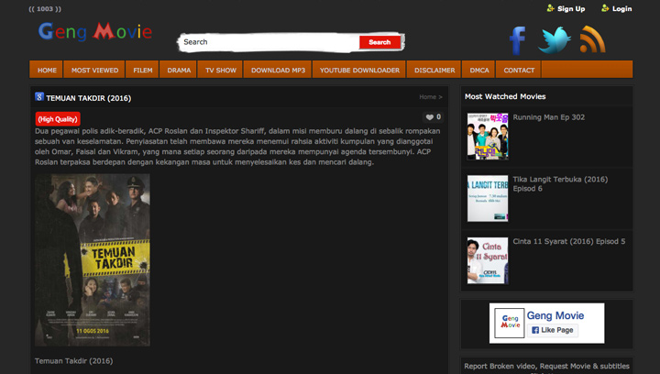Click the red High Quality badge
The width and height of the screenshot is (660, 374).
click(58, 119)
